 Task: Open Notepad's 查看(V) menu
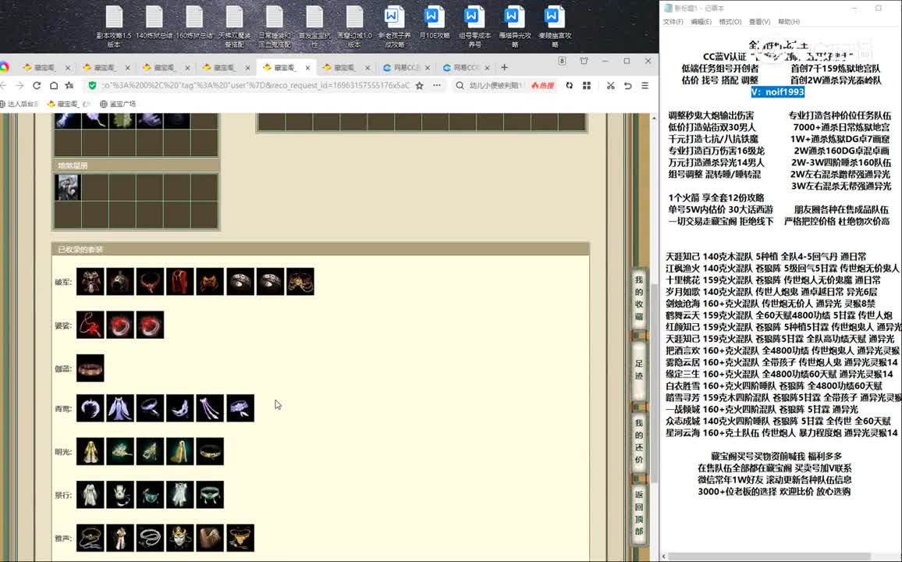tap(759, 22)
